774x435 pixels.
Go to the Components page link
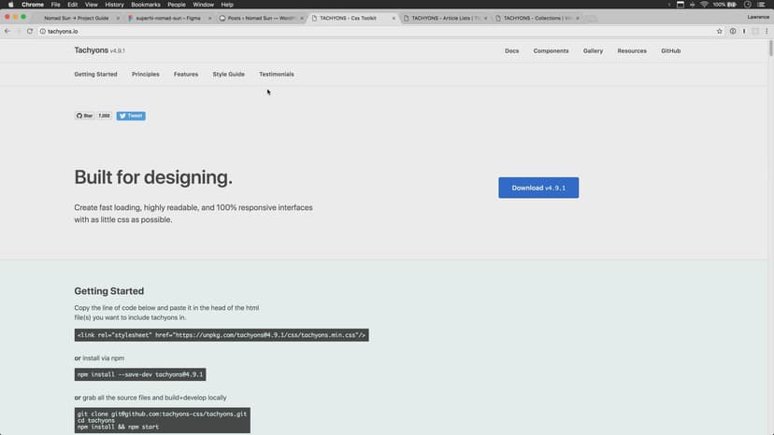(551, 50)
